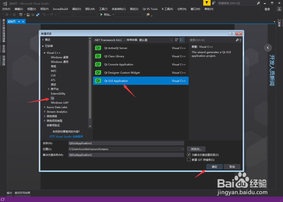The width and height of the screenshot is (283, 202).
Task: Click the Qt Designer Custom Widget icon
Action: (98, 73)
